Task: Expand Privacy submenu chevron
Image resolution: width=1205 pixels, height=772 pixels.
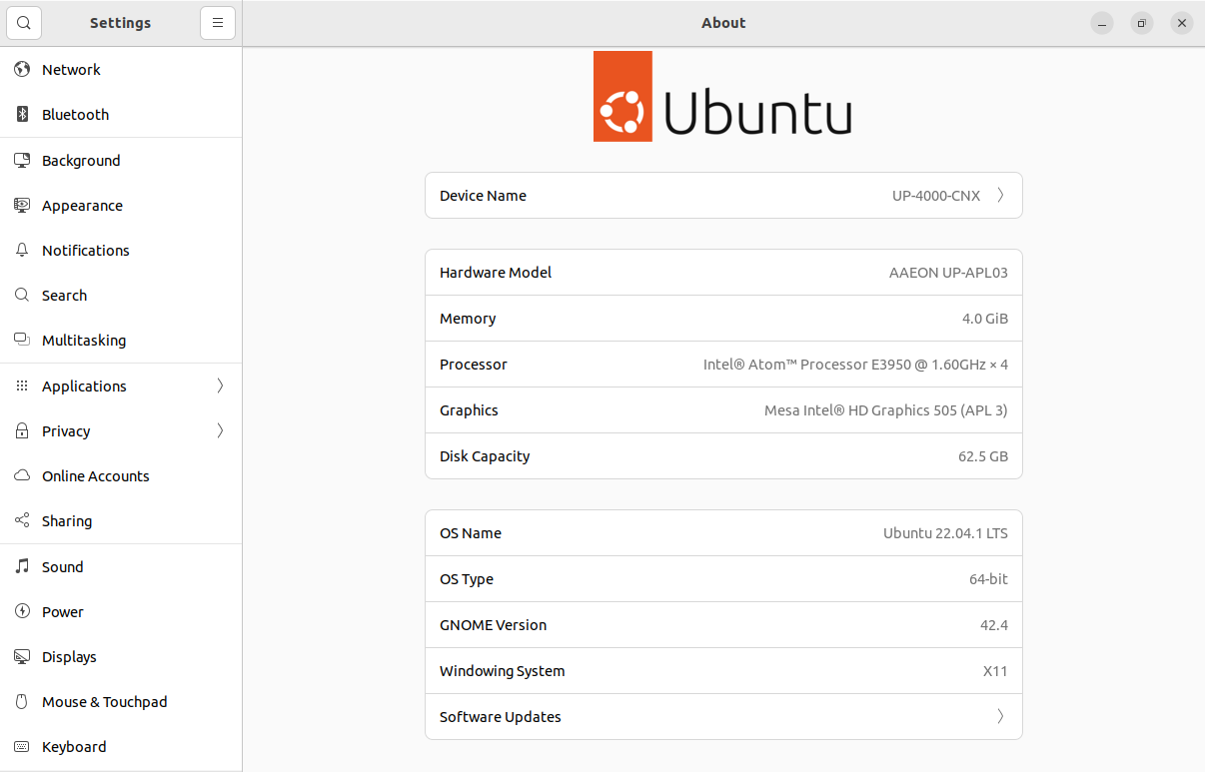Action: click(220, 431)
